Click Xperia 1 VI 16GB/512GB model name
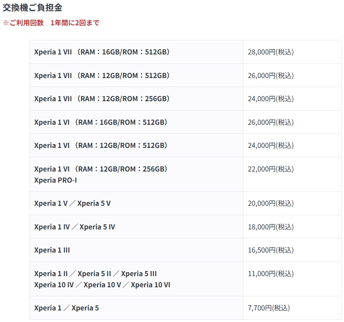The image size is (344, 322). 101,122
